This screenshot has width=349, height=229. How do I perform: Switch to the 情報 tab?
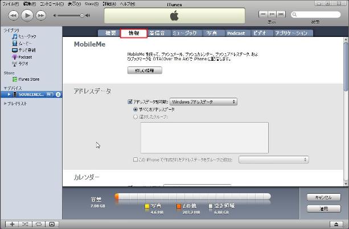click(134, 33)
